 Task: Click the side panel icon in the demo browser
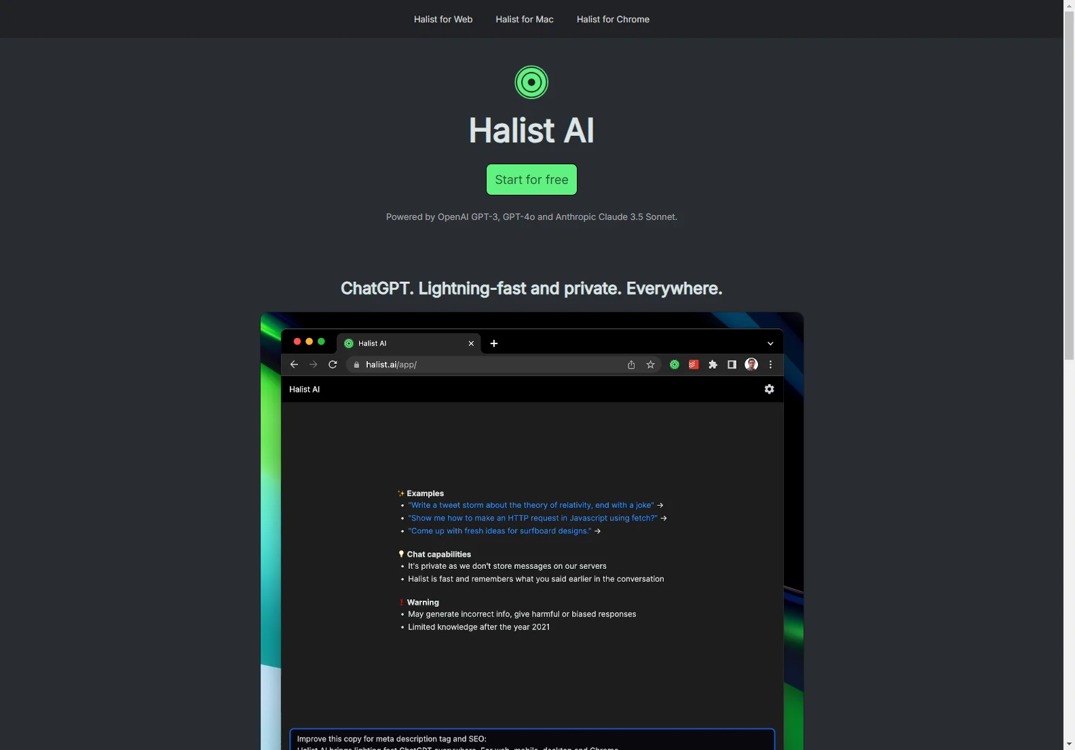click(x=732, y=364)
